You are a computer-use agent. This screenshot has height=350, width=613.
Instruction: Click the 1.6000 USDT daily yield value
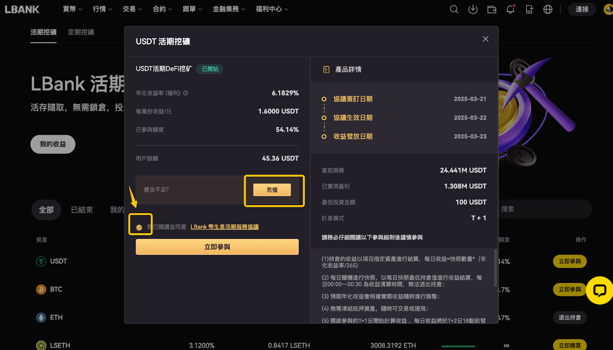coord(278,111)
